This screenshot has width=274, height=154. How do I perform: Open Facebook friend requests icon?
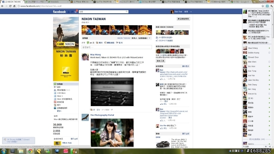68,12
